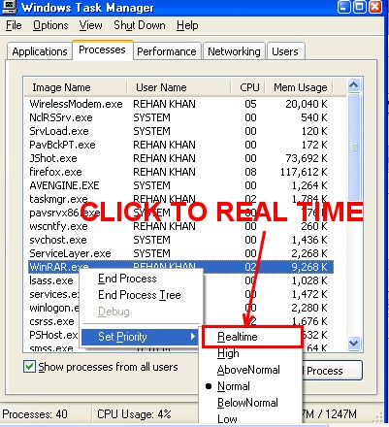Viewport: 389px width, 427px height.
Task: Switch to the Users tab
Action: pos(285,51)
